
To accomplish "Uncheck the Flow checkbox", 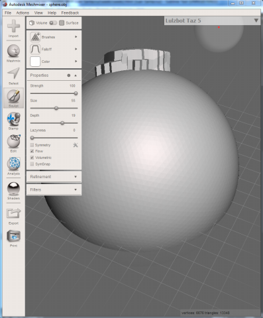I will (x=32, y=151).
